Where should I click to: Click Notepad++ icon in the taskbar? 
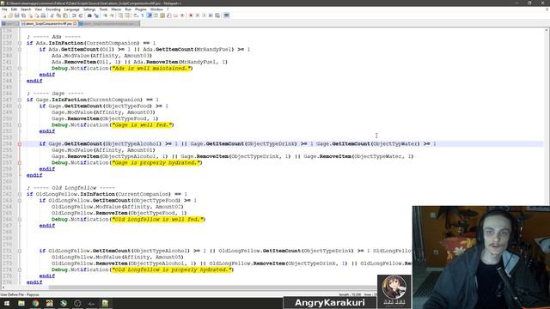[105, 303]
